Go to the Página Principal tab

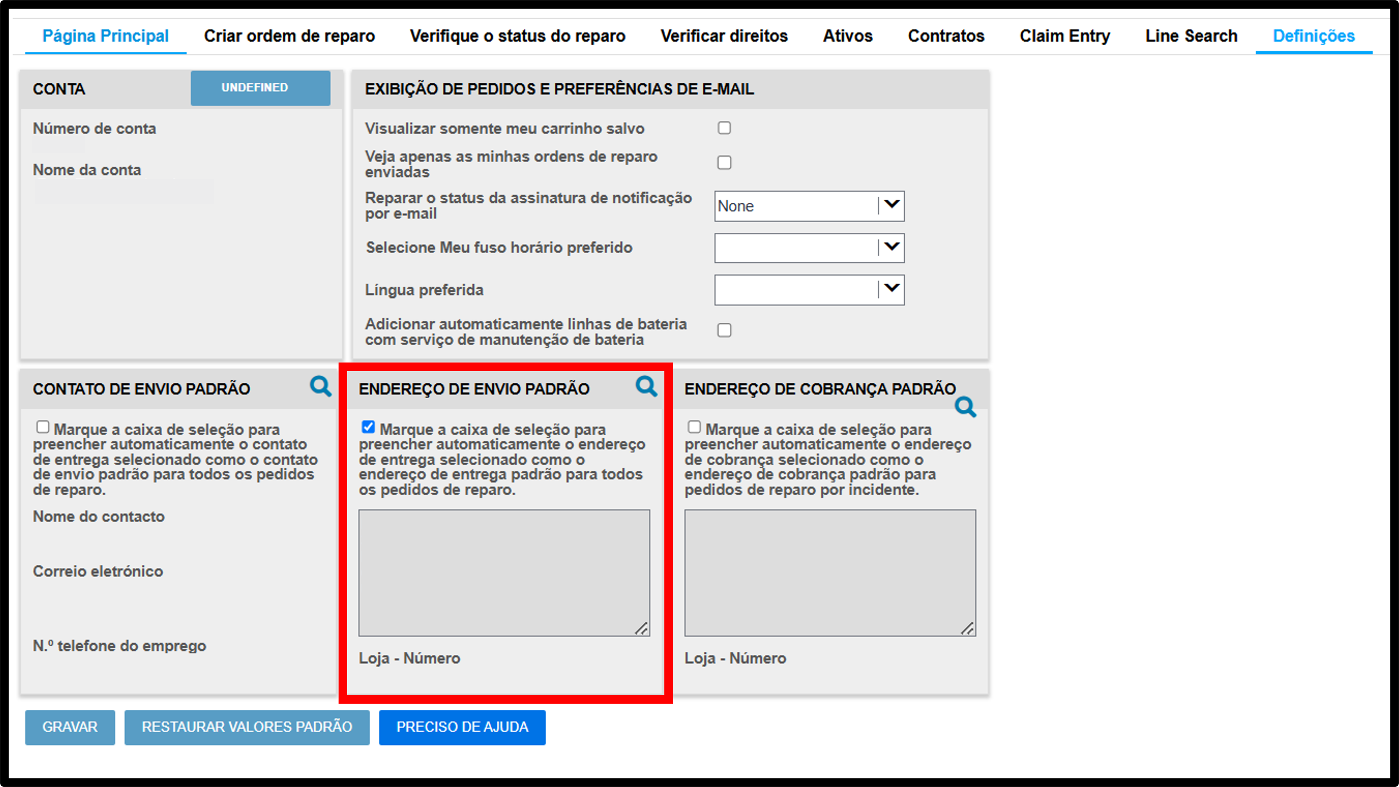pos(105,36)
